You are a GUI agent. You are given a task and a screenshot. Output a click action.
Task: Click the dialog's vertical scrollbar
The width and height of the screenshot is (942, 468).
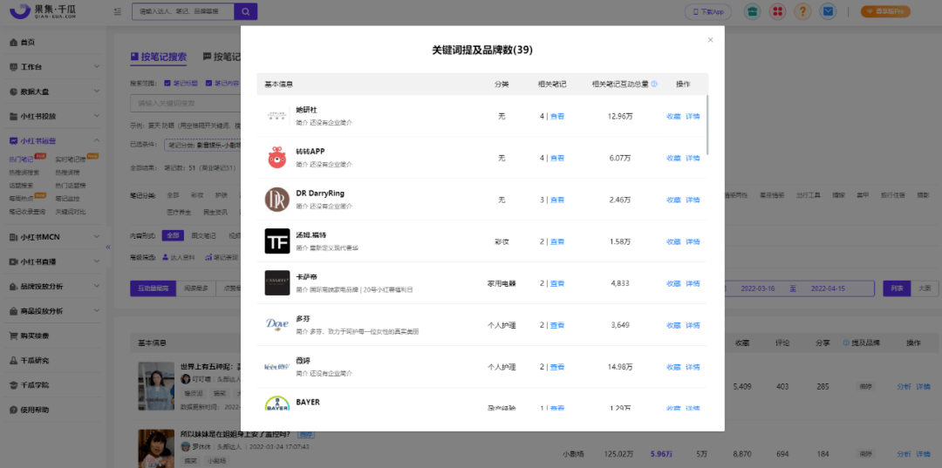pos(707,126)
